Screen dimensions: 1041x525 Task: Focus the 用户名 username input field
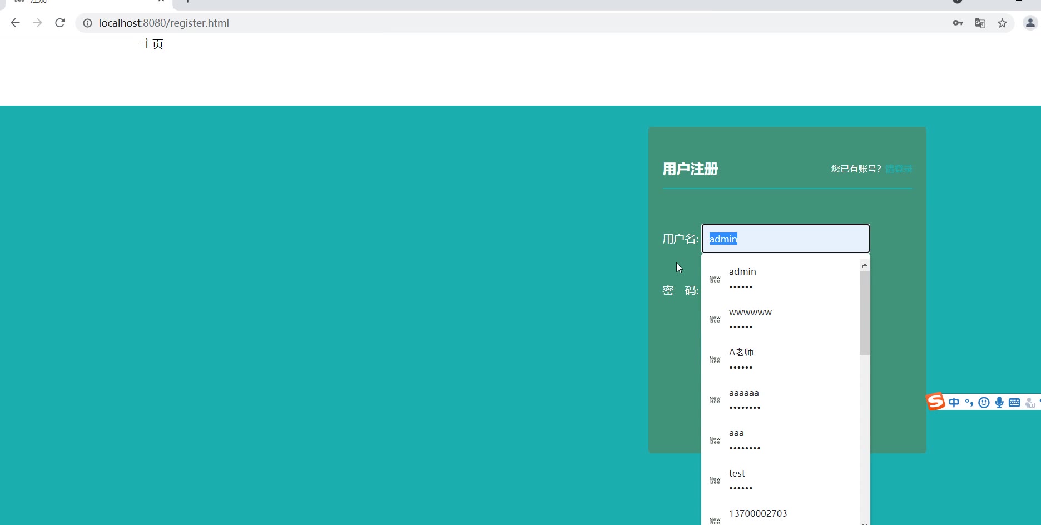click(x=785, y=239)
